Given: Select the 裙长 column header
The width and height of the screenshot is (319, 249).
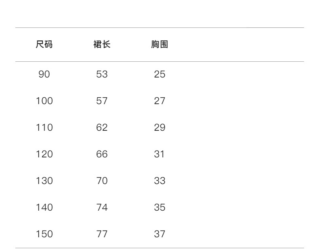Looking at the screenshot, I should tap(102, 45).
